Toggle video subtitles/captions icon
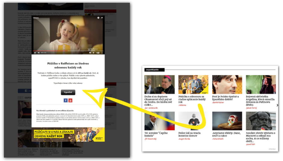The width and height of the screenshot is (283, 161). (90, 53)
